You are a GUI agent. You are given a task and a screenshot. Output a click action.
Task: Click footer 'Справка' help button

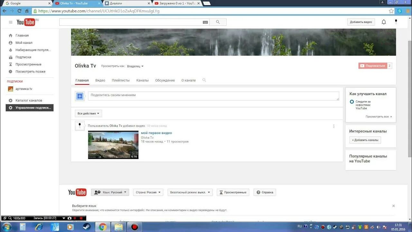pos(265,192)
